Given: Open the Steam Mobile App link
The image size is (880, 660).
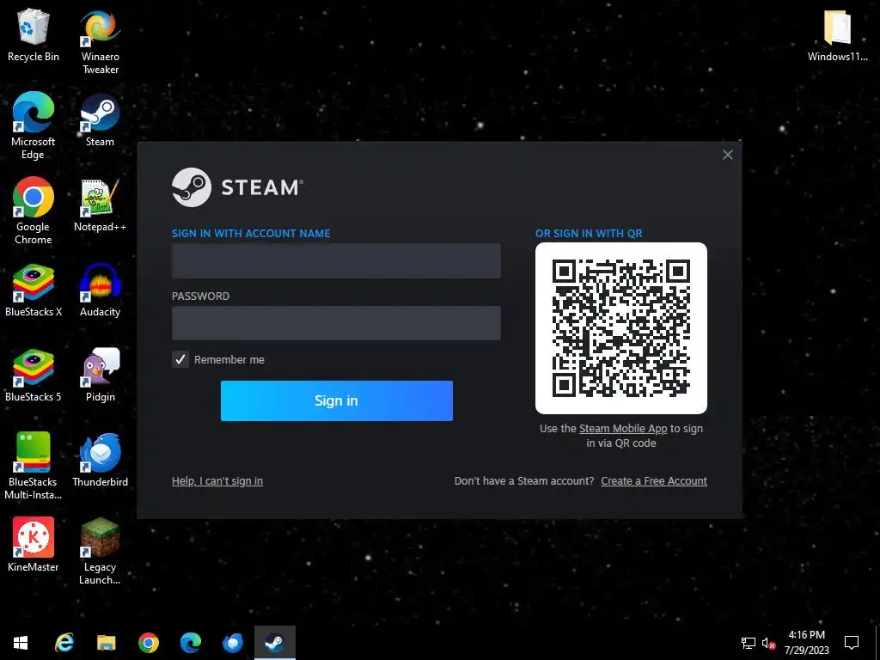Looking at the screenshot, I should coord(623,428).
